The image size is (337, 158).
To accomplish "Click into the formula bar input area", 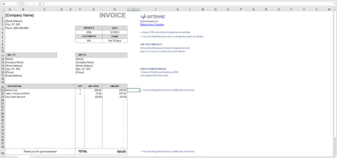I will tap(188, 4).
